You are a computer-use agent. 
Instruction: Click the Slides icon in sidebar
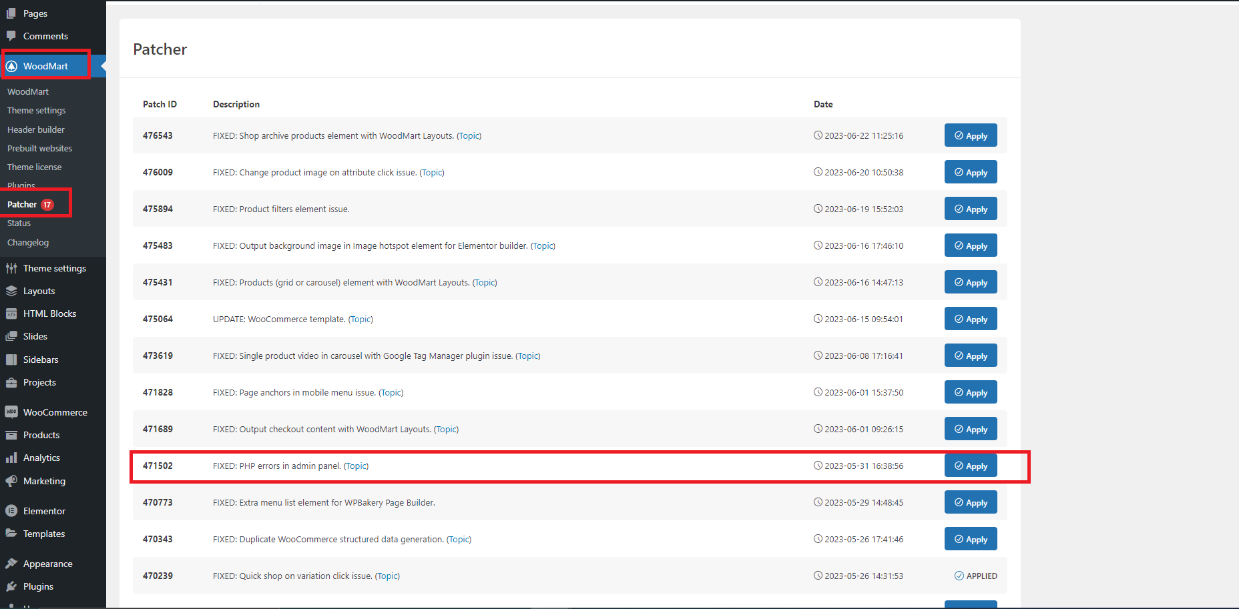(x=11, y=336)
